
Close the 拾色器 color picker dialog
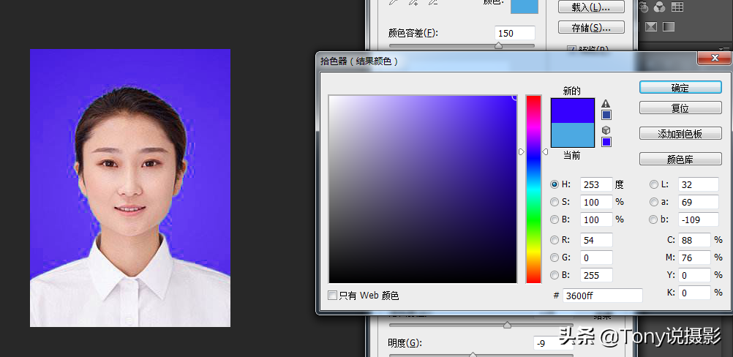[x=714, y=58]
